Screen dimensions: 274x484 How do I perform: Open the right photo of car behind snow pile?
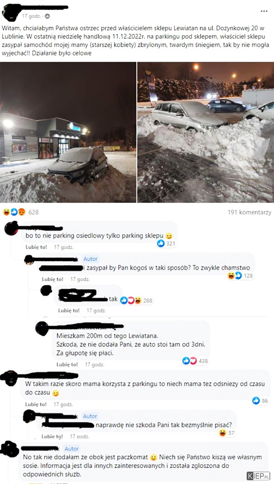coord(206,132)
